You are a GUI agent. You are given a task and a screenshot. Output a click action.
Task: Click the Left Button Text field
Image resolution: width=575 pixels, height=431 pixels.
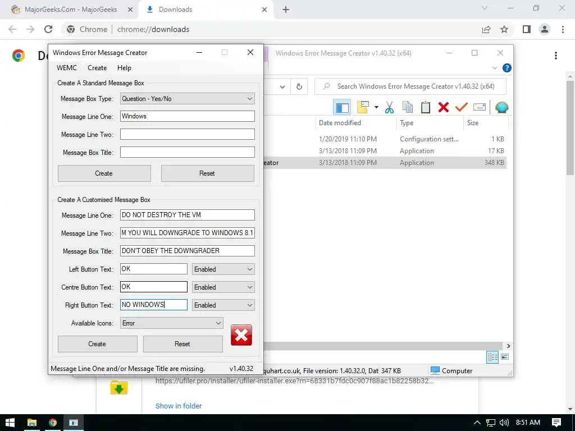(x=154, y=269)
